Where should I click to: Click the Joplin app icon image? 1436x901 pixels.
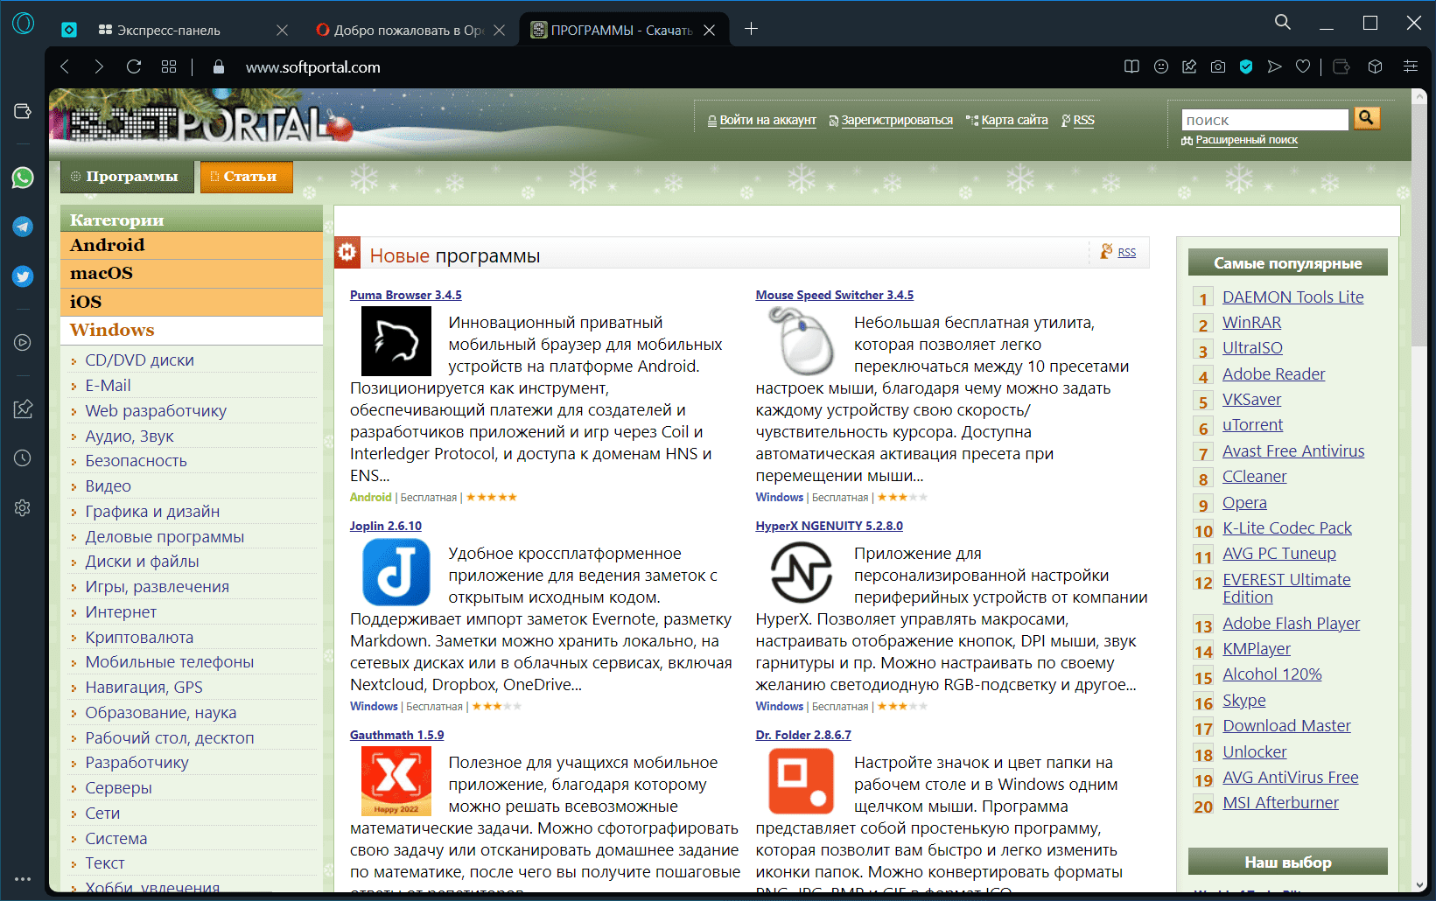(396, 572)
